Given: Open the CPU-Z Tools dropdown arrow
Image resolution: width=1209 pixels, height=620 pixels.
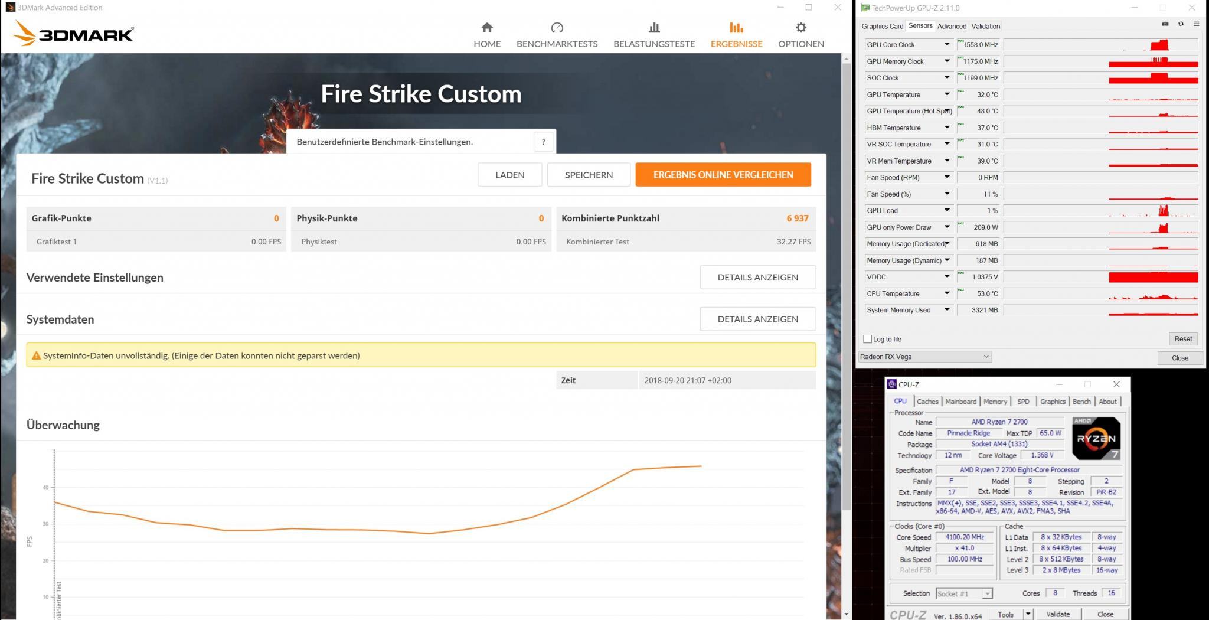Looking at the screenshot, I should [1028, 614].
